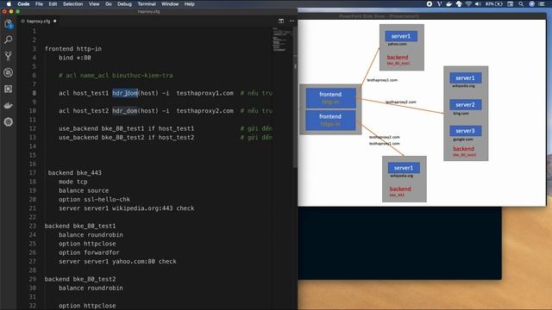Open the Extensions view in activity bar

(x=8, y=89)
